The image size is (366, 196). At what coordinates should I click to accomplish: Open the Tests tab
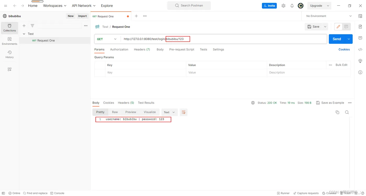coord(203,50)
